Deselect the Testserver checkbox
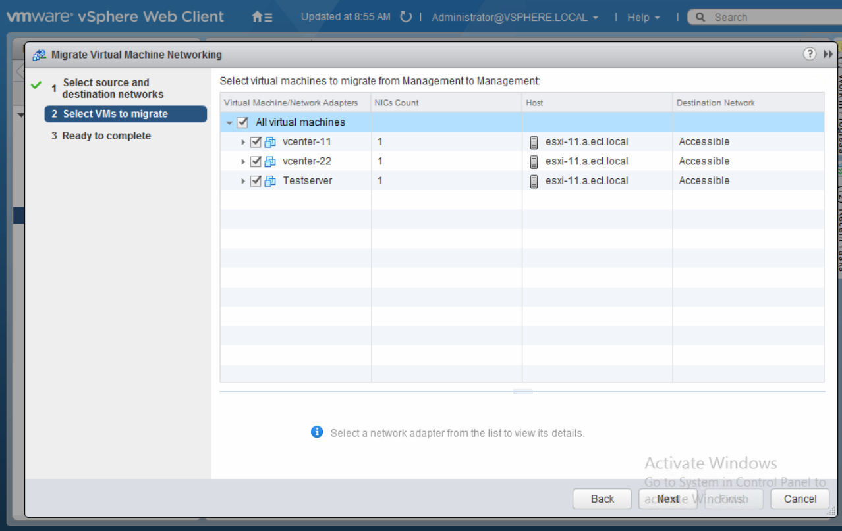 tap(256, 181)
